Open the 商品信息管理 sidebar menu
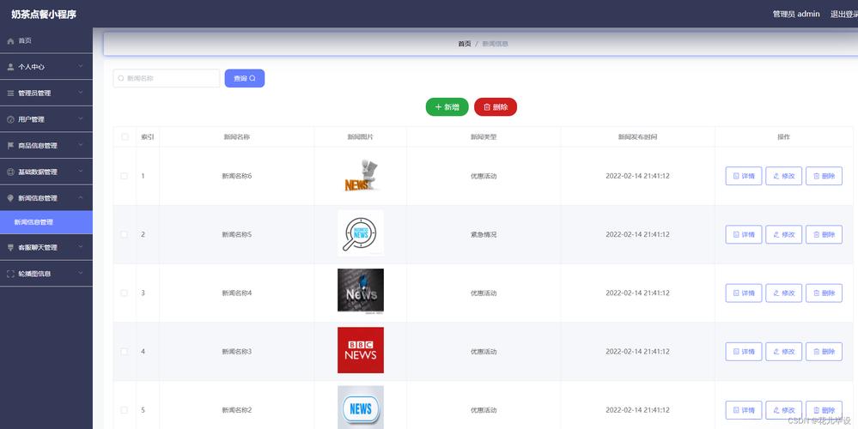Image resolution: width=858 pixels, height=429 pixels. tap(46, 145)
